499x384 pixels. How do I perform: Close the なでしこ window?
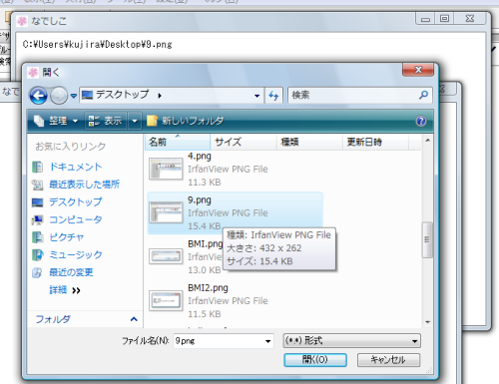click(x=470, y=19)
